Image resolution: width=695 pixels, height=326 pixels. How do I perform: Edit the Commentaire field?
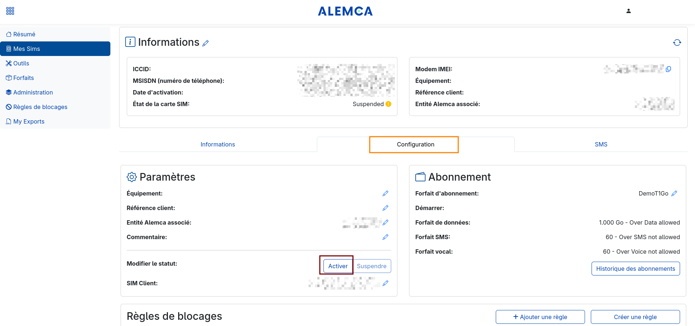pyautogui.click(x=385, y=237)
